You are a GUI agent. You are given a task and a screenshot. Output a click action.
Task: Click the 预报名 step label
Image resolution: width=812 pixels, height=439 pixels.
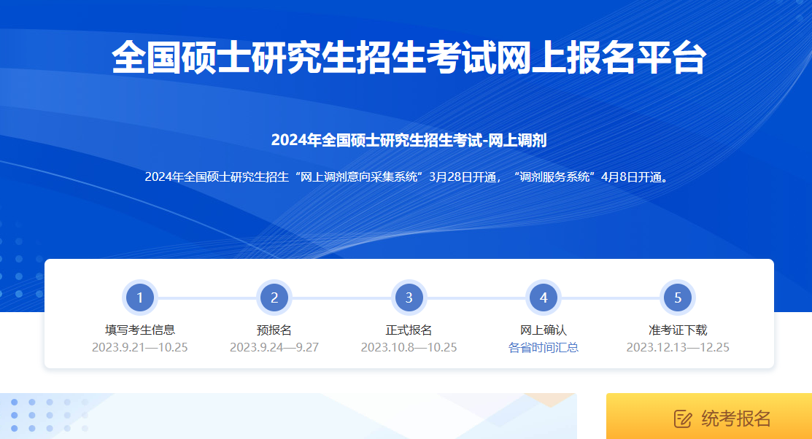274,330
